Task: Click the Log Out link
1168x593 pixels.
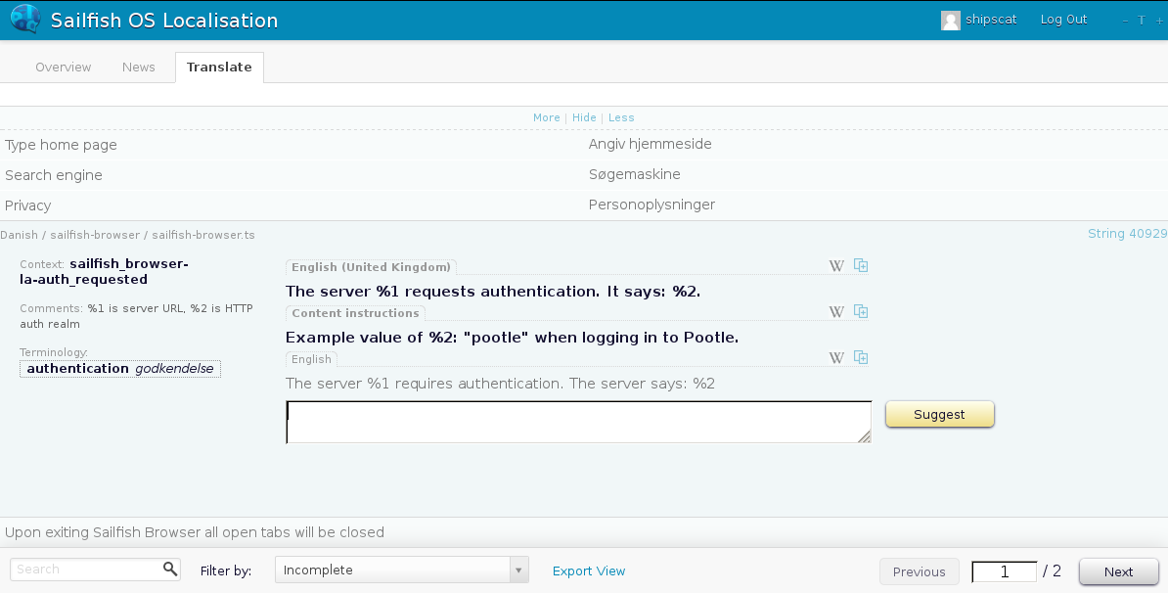Action: [1063, 20]
